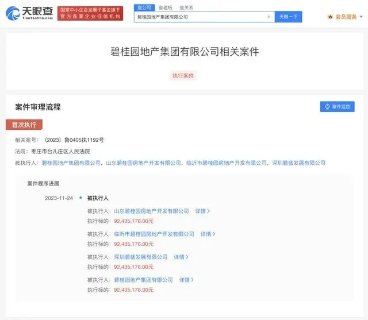
Task: Switch to the 查老板 search tab
Action: [166, 7]
